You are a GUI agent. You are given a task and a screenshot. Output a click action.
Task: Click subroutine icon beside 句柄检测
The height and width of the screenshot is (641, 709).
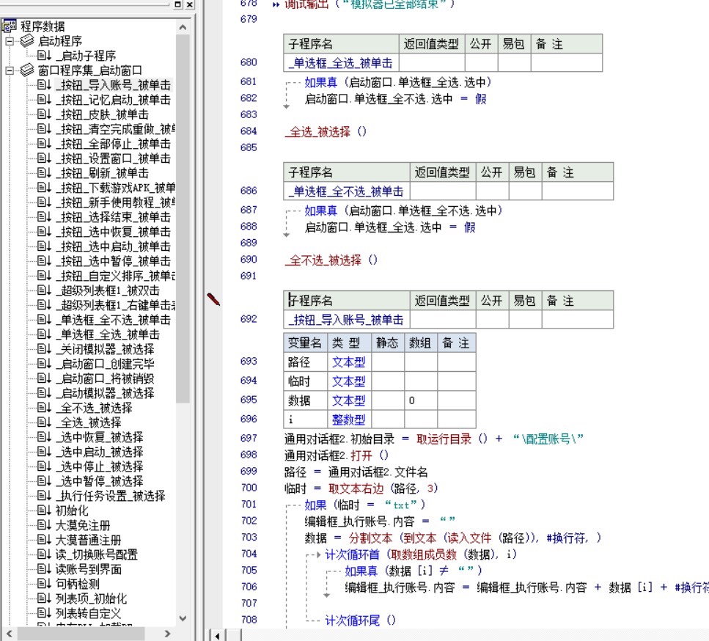click(x=44, y=584)
